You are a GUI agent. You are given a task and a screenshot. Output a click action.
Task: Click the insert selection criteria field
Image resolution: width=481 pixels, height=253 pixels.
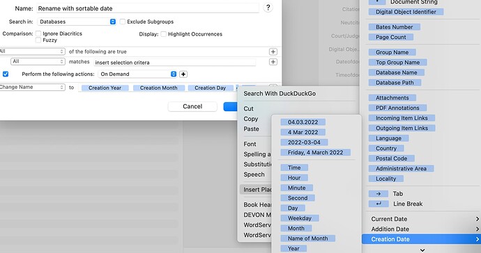pyautogui.click(x=175, y=63)
